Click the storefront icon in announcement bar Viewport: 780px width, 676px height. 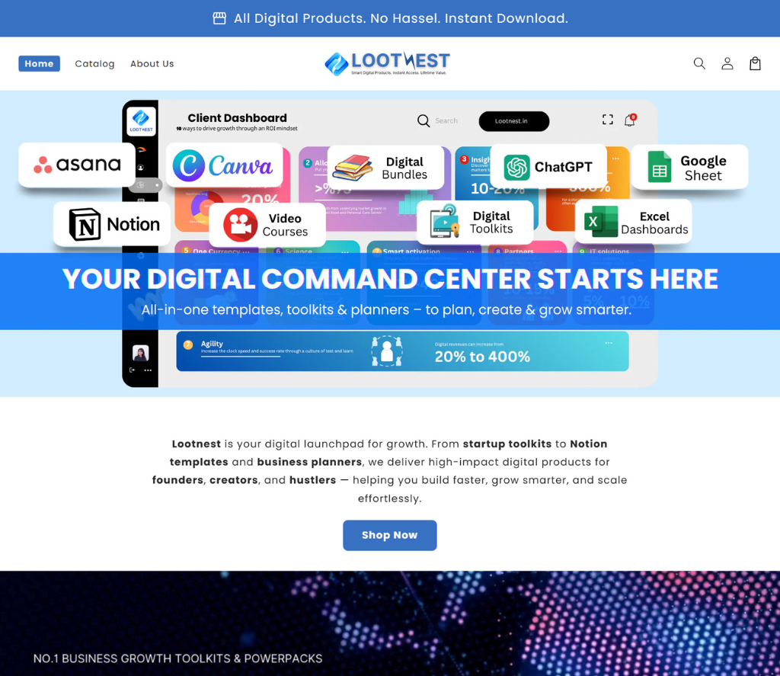[x=219, y=18]
